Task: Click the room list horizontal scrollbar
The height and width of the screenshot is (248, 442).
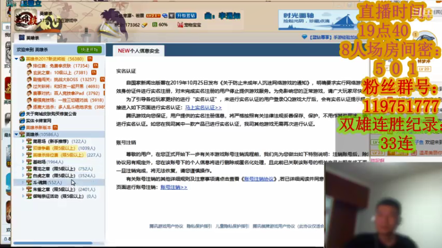Action: (52, 243)
